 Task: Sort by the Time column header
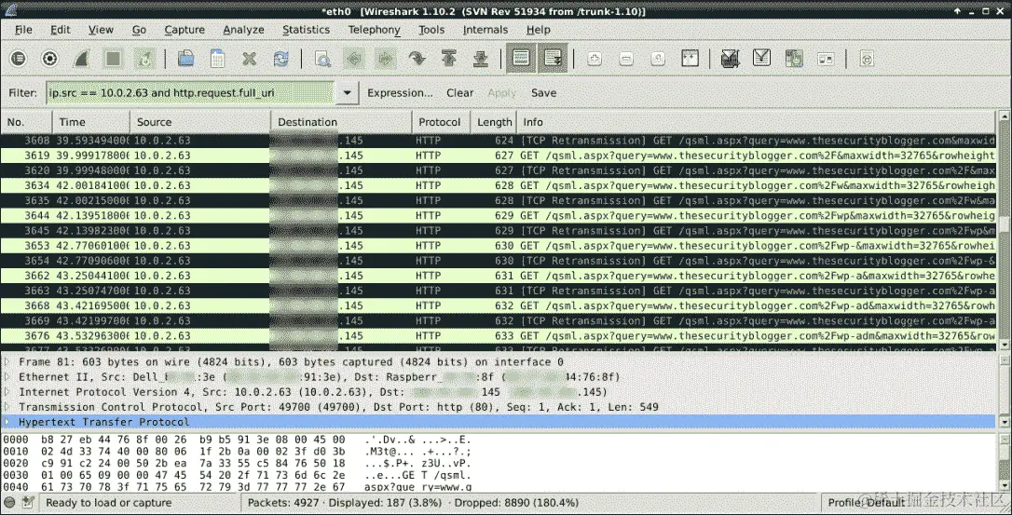point(91,122)
